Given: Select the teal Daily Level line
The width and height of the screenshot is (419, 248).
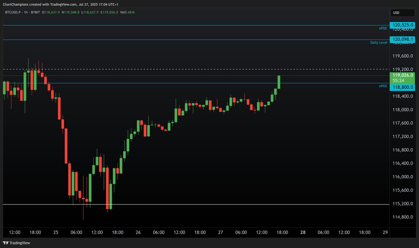Looking at the screenshot, I should 196,40.
